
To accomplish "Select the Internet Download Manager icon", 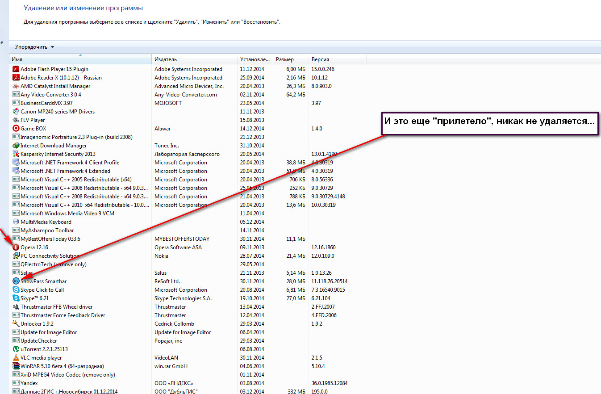I will tap(16, 146).
